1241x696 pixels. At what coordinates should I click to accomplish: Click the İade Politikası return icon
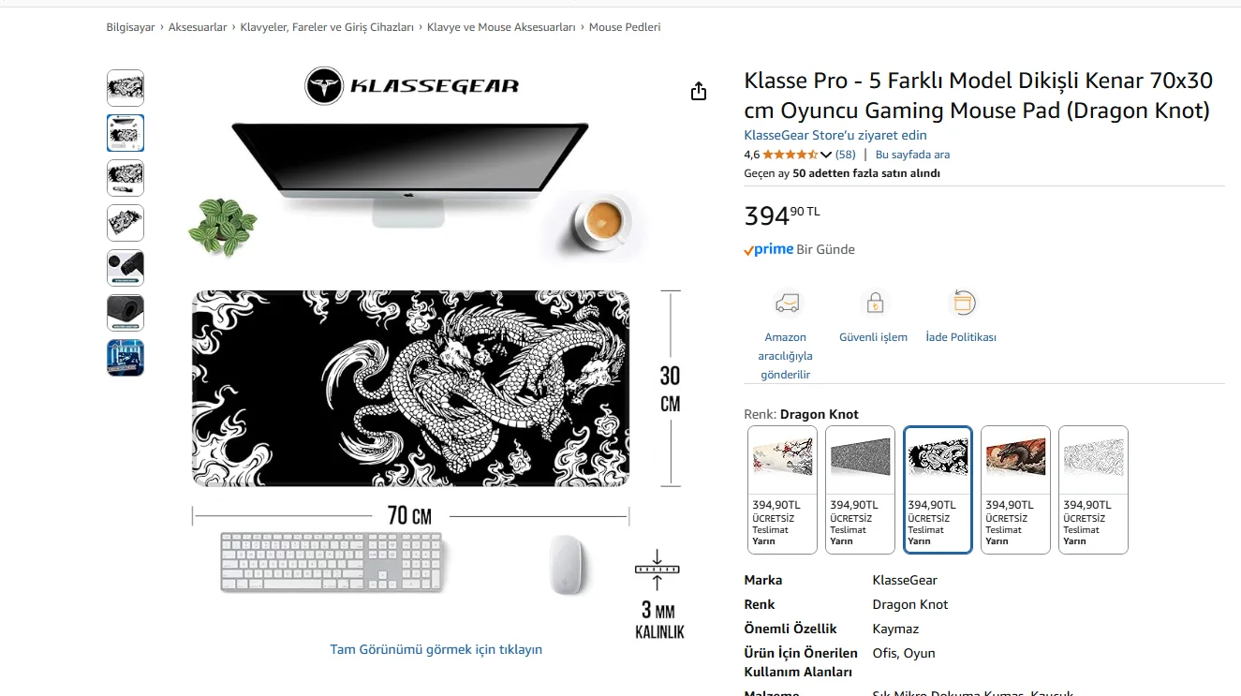pyautogui.click(x=962, y=303)
